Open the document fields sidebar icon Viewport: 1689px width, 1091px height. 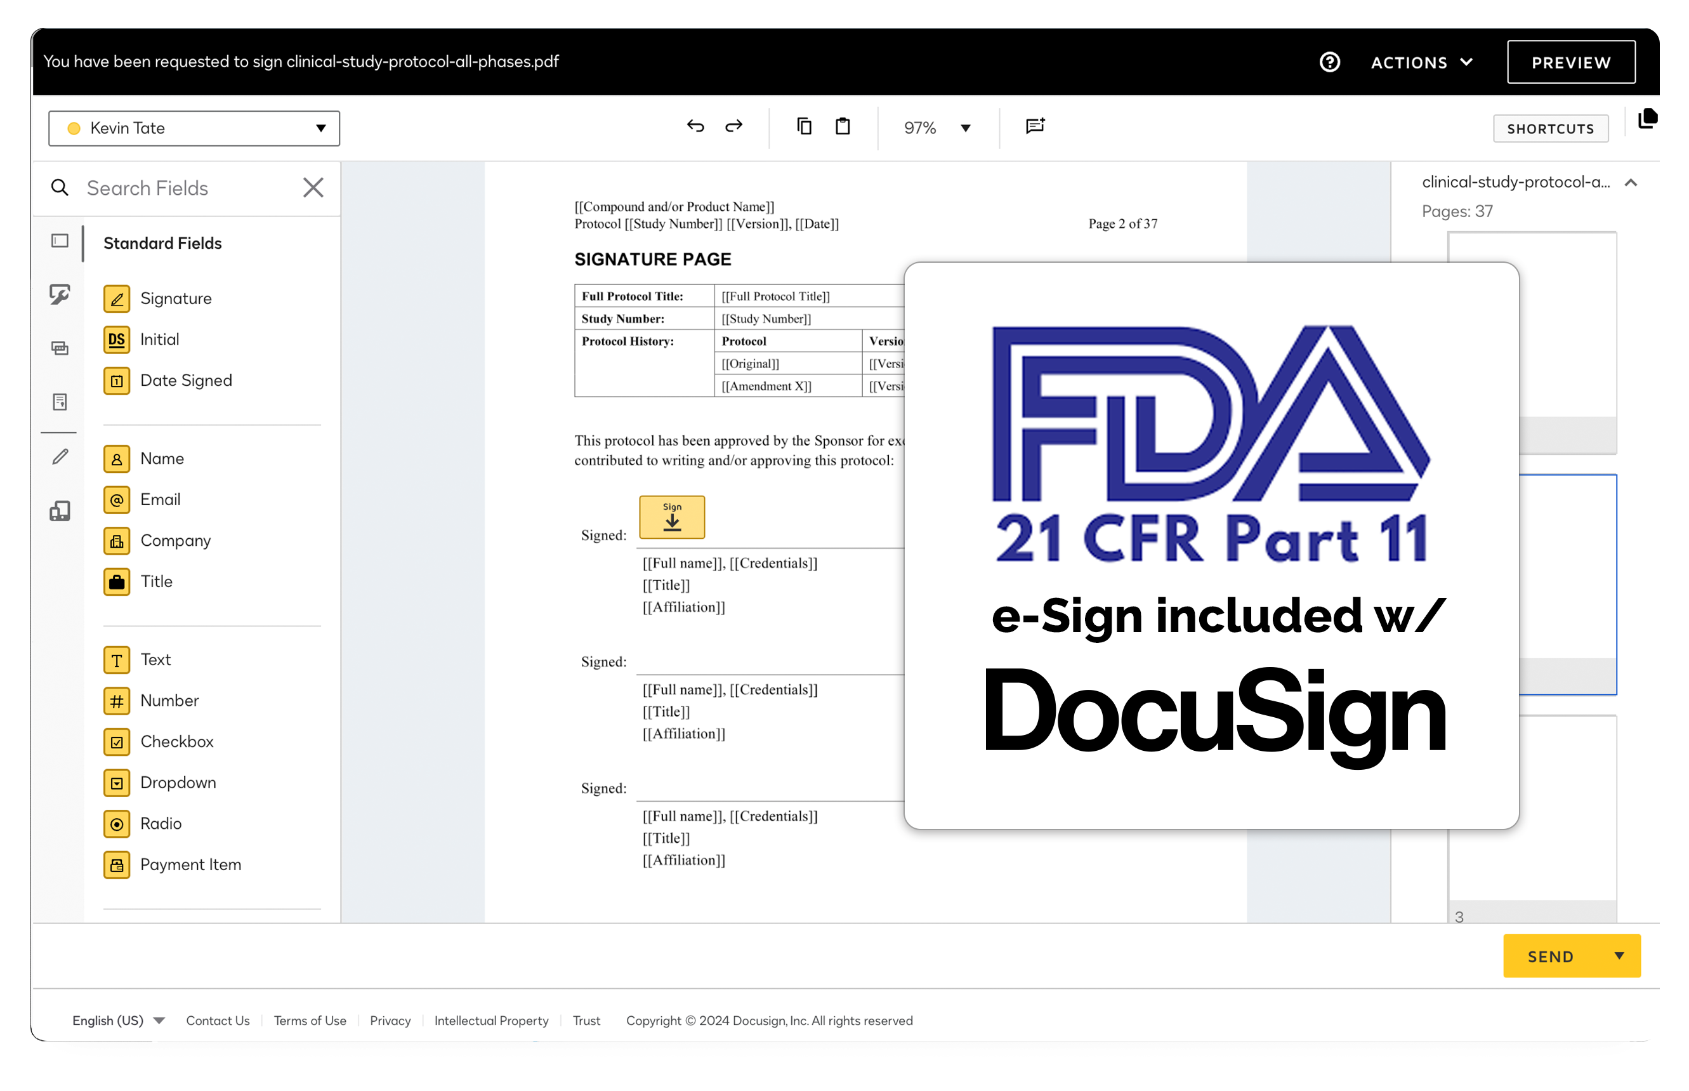tap(60, 402)
